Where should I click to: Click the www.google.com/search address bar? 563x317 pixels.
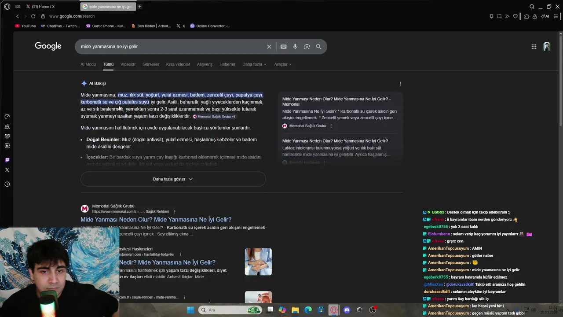click(x=72, y=16)
